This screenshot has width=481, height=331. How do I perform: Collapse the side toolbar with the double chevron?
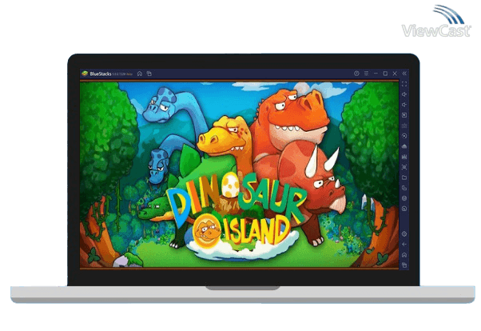point(404,74)
